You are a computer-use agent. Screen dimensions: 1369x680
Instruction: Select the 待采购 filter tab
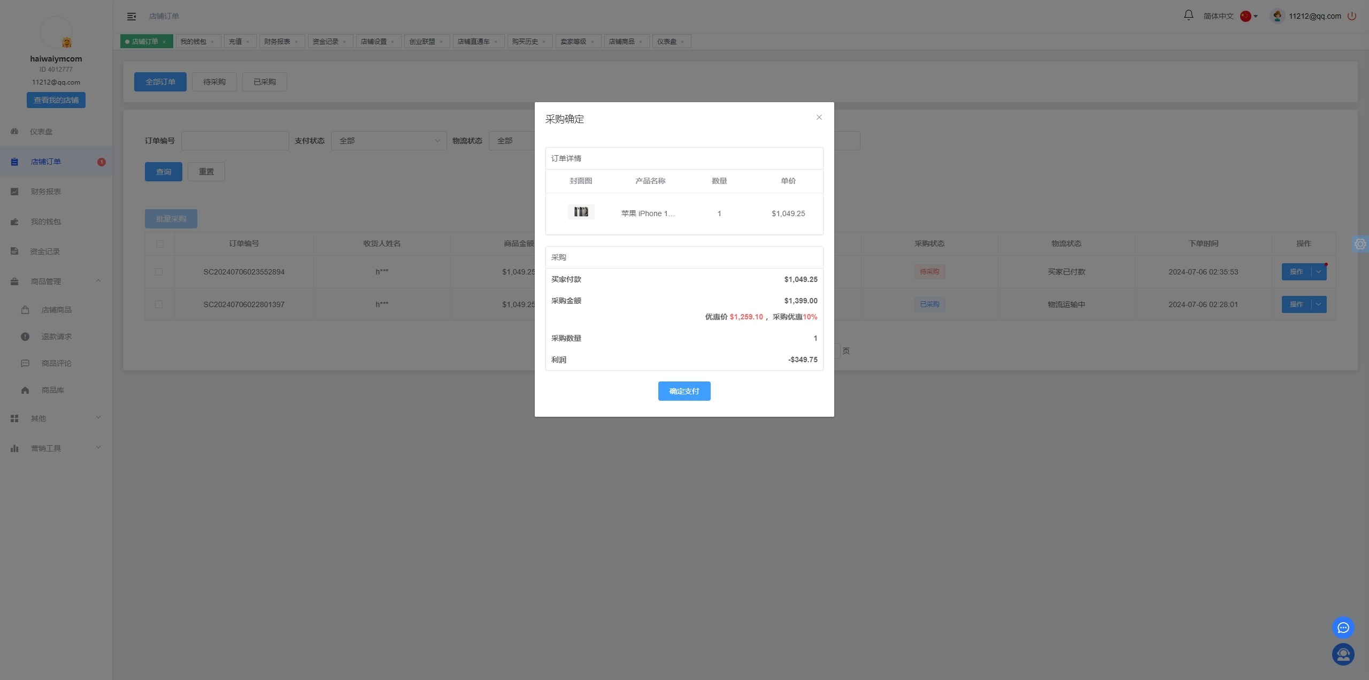tap(214, 82)
